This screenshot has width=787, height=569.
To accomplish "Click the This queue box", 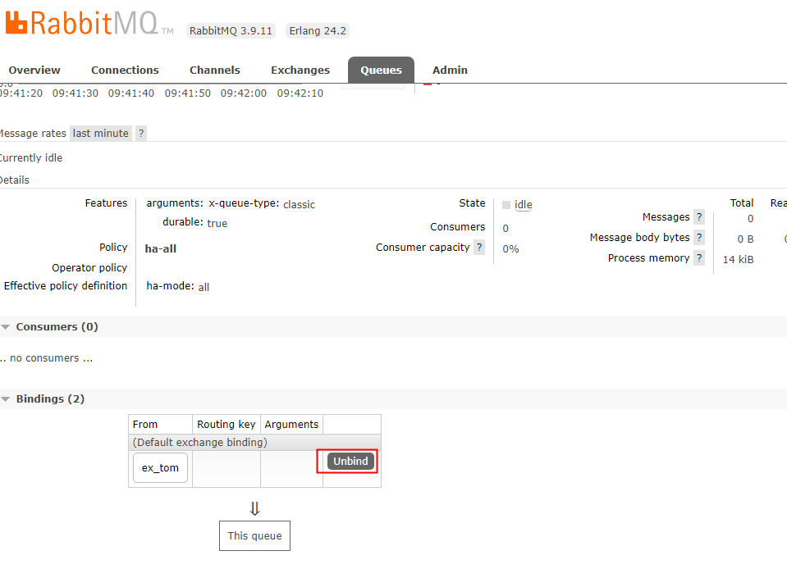I will [254, 536].
